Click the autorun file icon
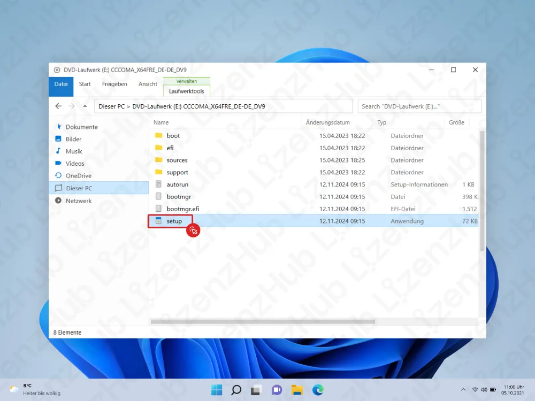Viewport: 535px width, 401px height. point(158,184)
